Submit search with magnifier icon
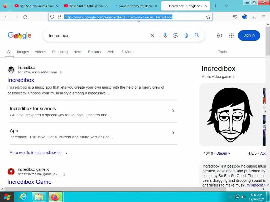The width and height of the screenshot is (270, 202). [x=197, y=35]
